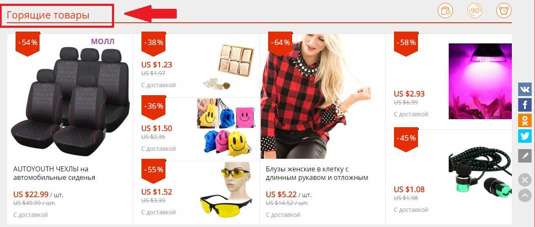The height and width of the screenshot is (227, 535).
Task: Open the 90-day guarantee icon
Action: (x=475, y=11)
